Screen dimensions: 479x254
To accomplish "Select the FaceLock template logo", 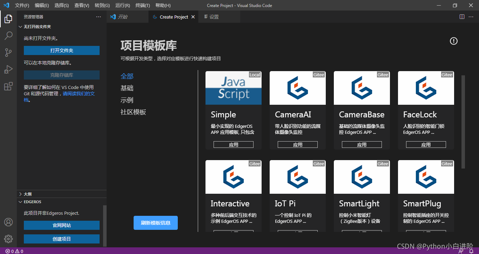I will click(x=426, y=88).
